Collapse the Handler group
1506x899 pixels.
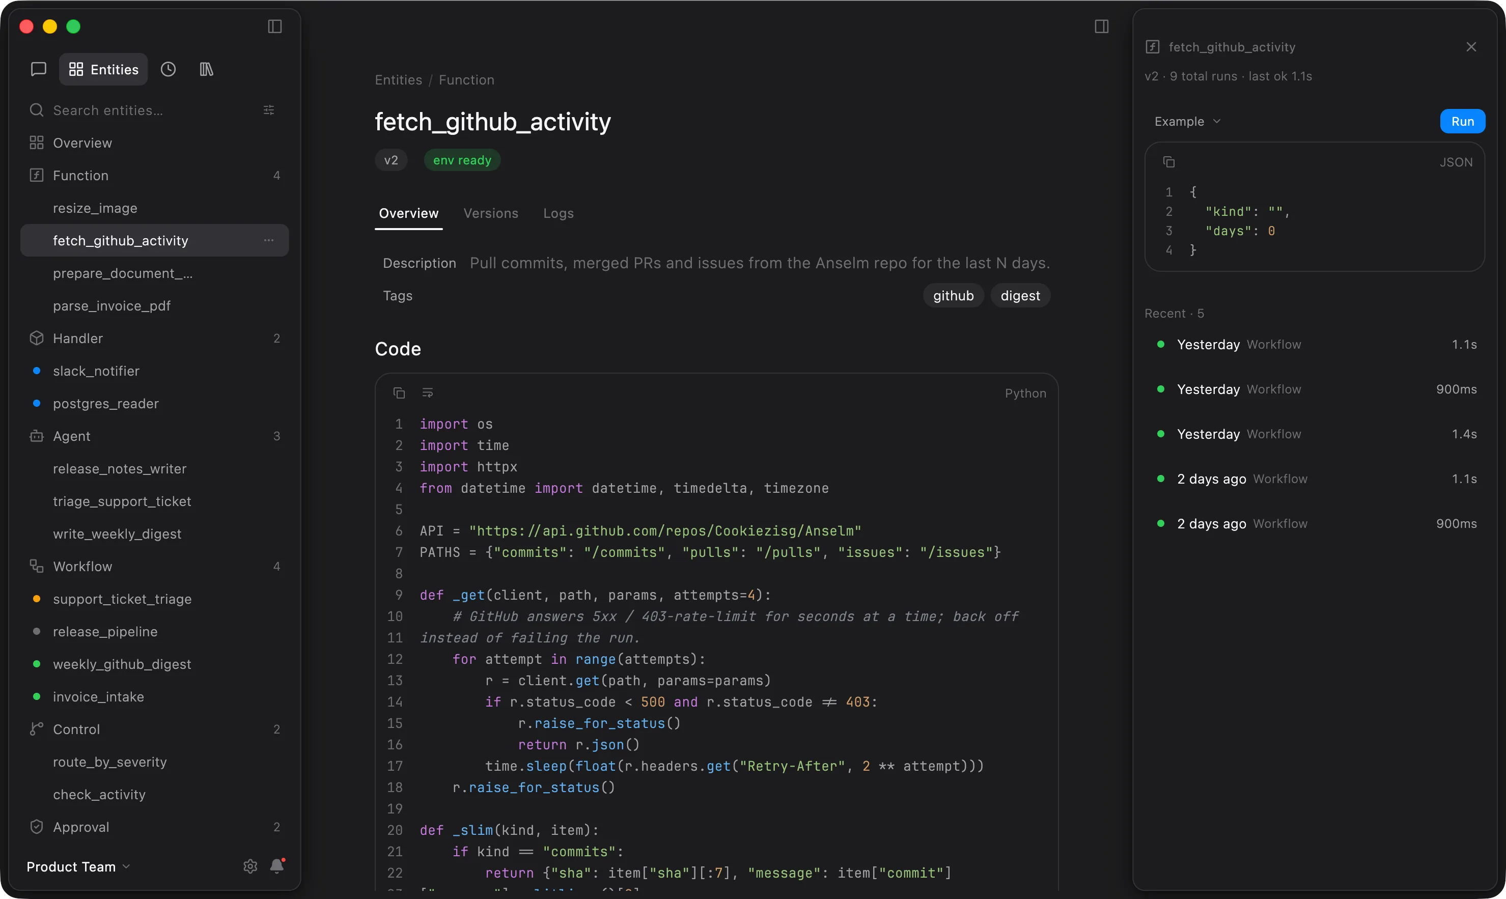[154, 339]
